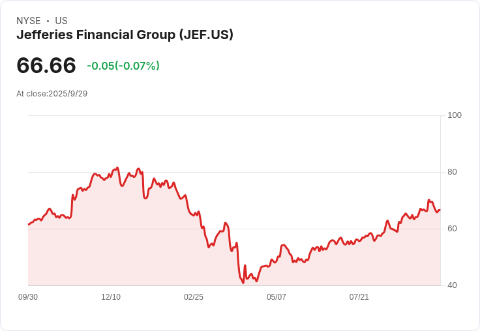
Task: Click the chart's lowest trough near 40
Action: (243, 283)
